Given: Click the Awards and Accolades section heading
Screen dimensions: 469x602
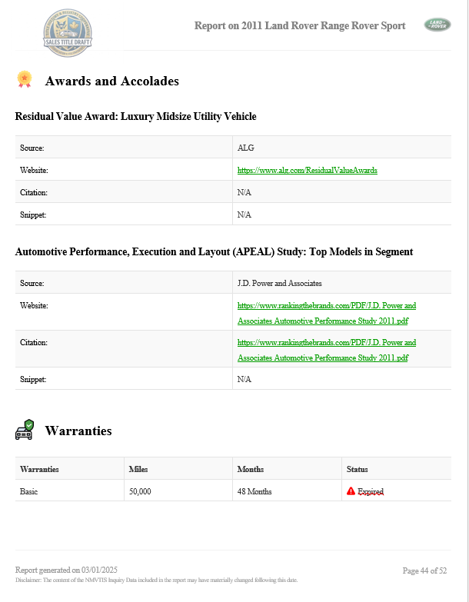Looking at the screenshot, I should (x=111, y=81).
